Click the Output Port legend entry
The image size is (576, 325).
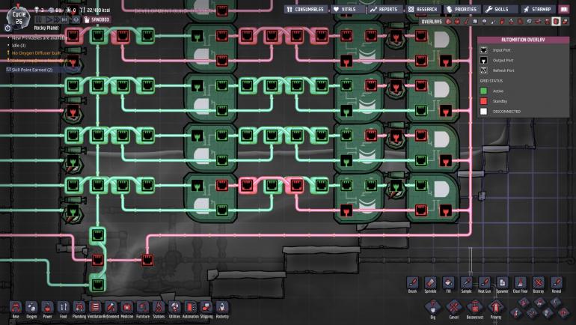click(497, 61)
